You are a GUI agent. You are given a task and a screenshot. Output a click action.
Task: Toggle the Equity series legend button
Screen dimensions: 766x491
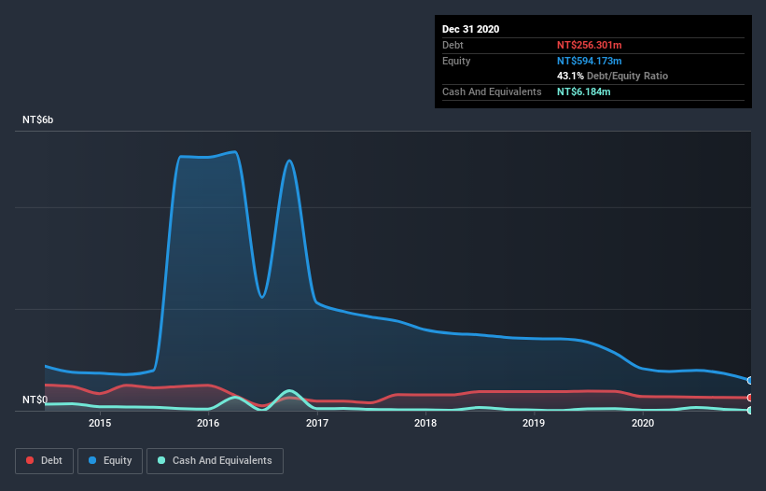pos(110,461)
